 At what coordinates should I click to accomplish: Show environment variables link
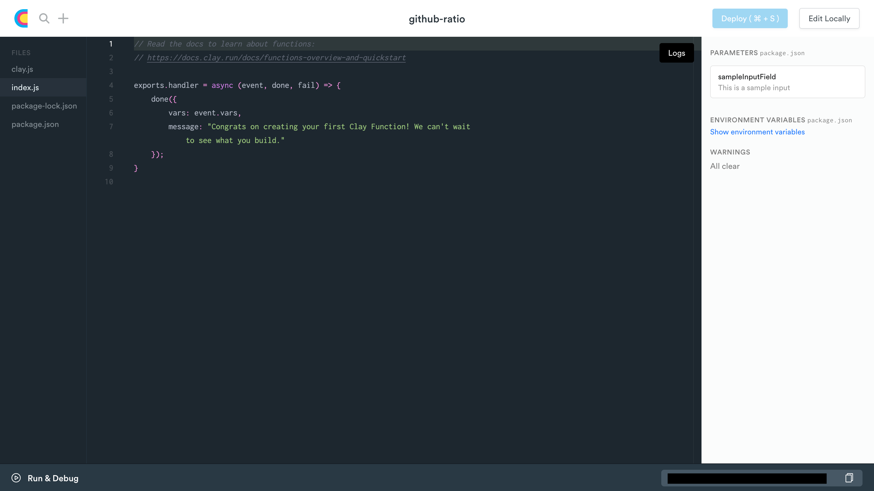pyautogui.click(x=757, y=132)
